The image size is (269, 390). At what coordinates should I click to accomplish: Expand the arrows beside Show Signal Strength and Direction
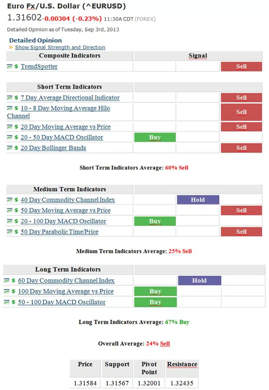pyautogui.click(x=11, y=47)
